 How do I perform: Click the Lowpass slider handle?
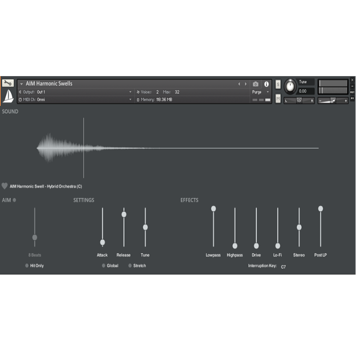coord(214,209)
